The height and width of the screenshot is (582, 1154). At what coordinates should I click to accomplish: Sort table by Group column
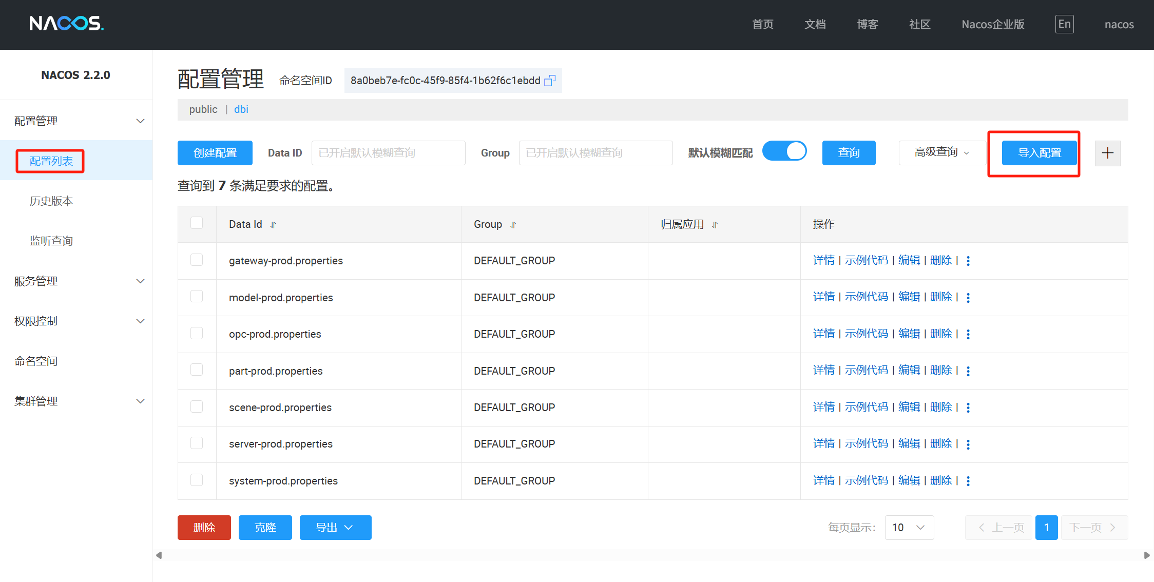[x=513, y=225]
